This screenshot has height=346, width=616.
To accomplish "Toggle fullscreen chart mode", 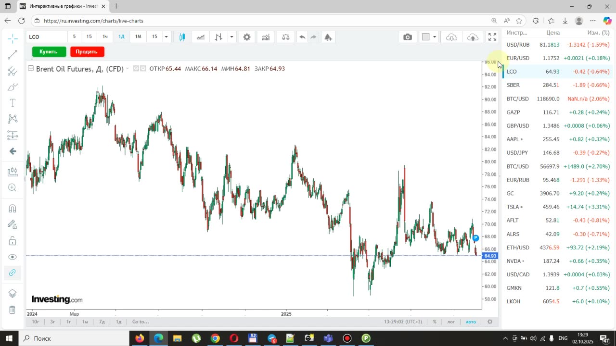I will tap(492, 37).
